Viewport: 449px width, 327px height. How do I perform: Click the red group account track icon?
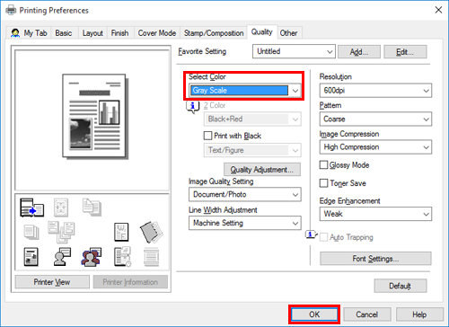92,257
